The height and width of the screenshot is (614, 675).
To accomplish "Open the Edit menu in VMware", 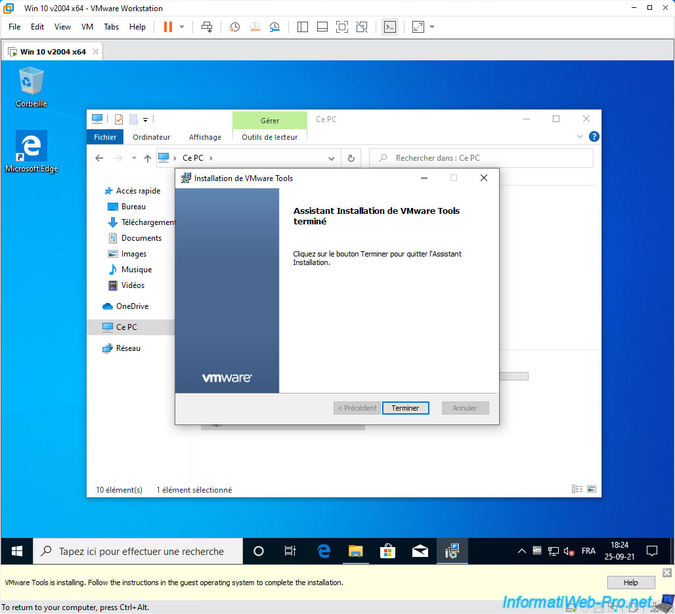I will [37, 27].
